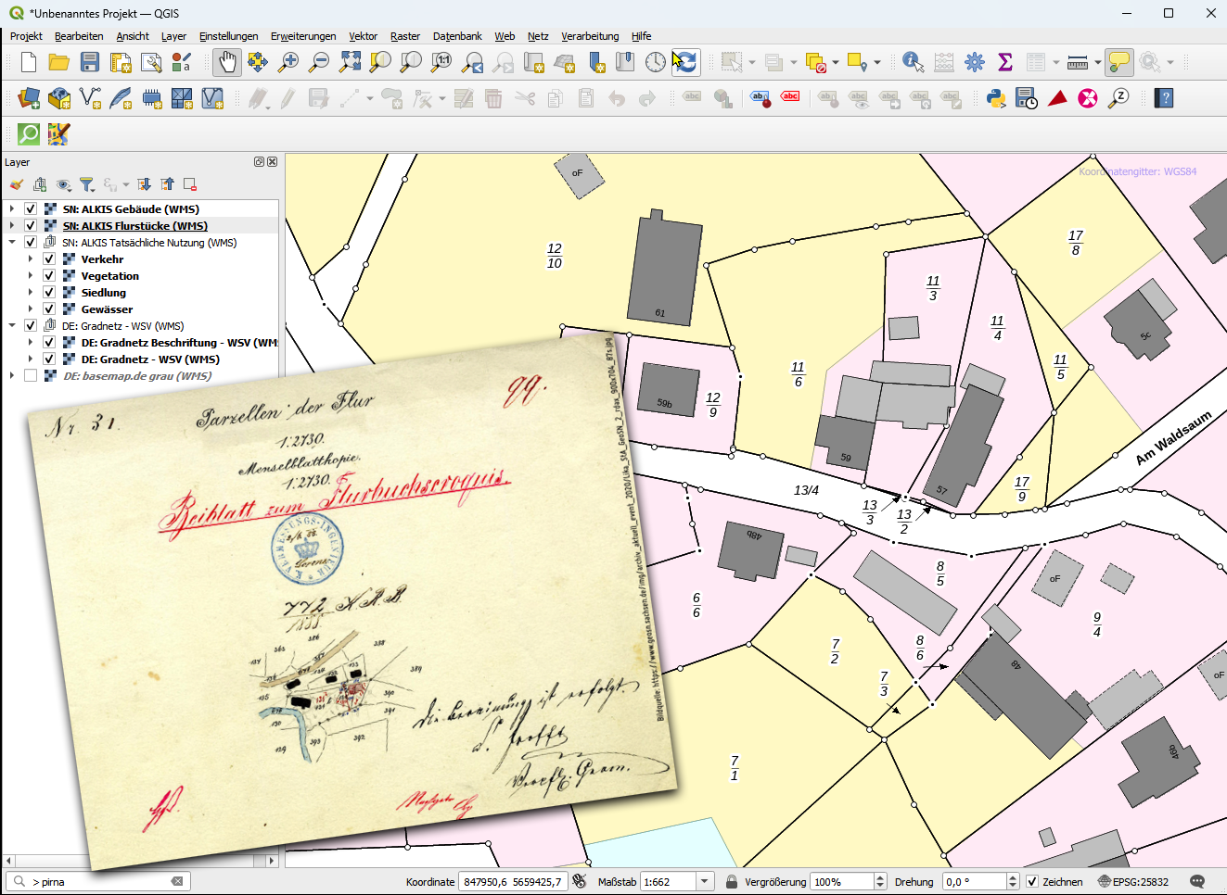Toggle the Zeichnen render checkbox

click(x=1032, y=882)
